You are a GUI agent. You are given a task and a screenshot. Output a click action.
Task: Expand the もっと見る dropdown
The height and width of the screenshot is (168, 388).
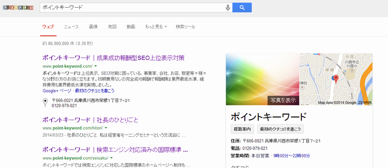pos(156,27)
